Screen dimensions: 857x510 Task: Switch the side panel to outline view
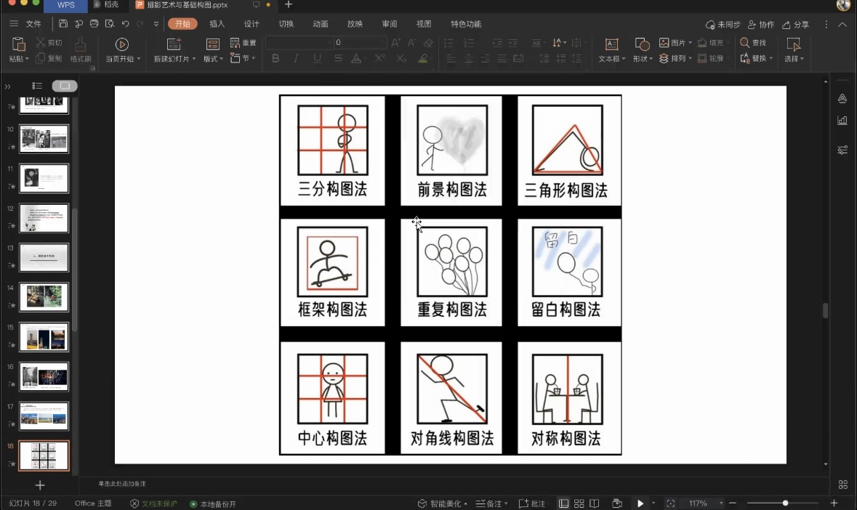coord(37,86)
